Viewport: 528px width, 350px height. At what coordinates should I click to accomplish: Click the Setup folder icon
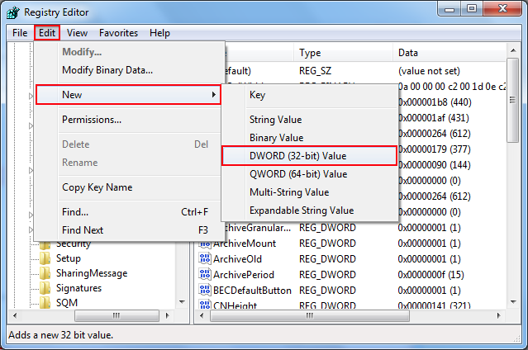45,258
